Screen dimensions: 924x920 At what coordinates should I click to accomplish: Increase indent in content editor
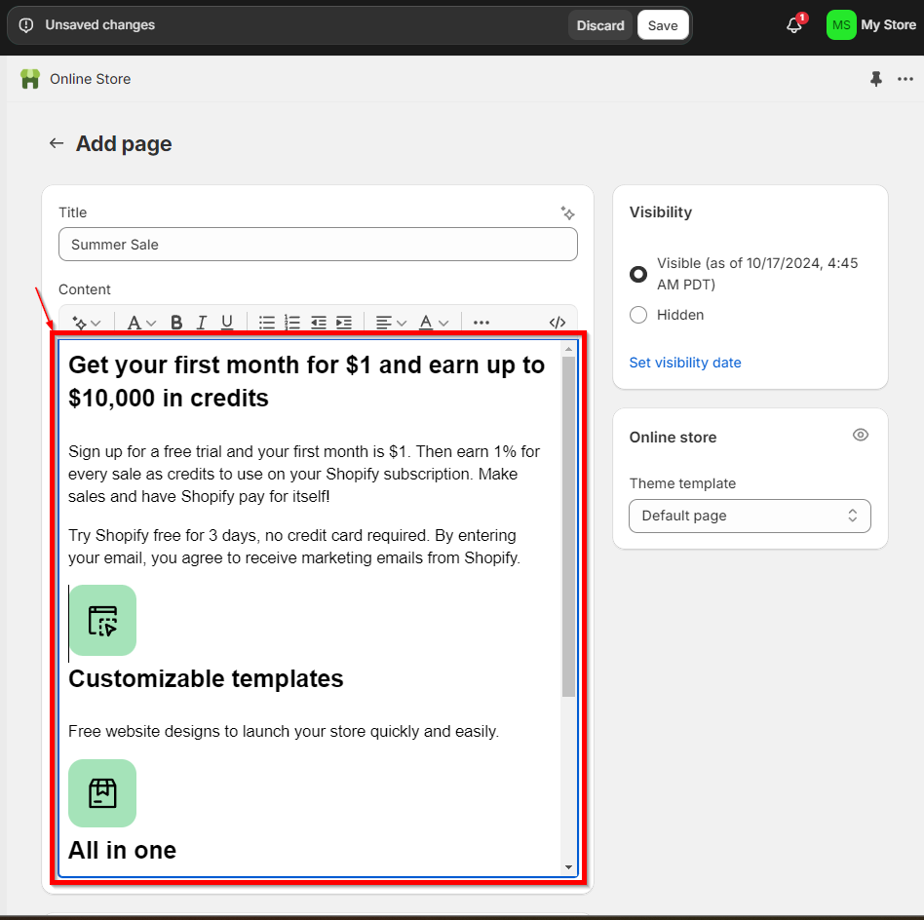point(343,323)
